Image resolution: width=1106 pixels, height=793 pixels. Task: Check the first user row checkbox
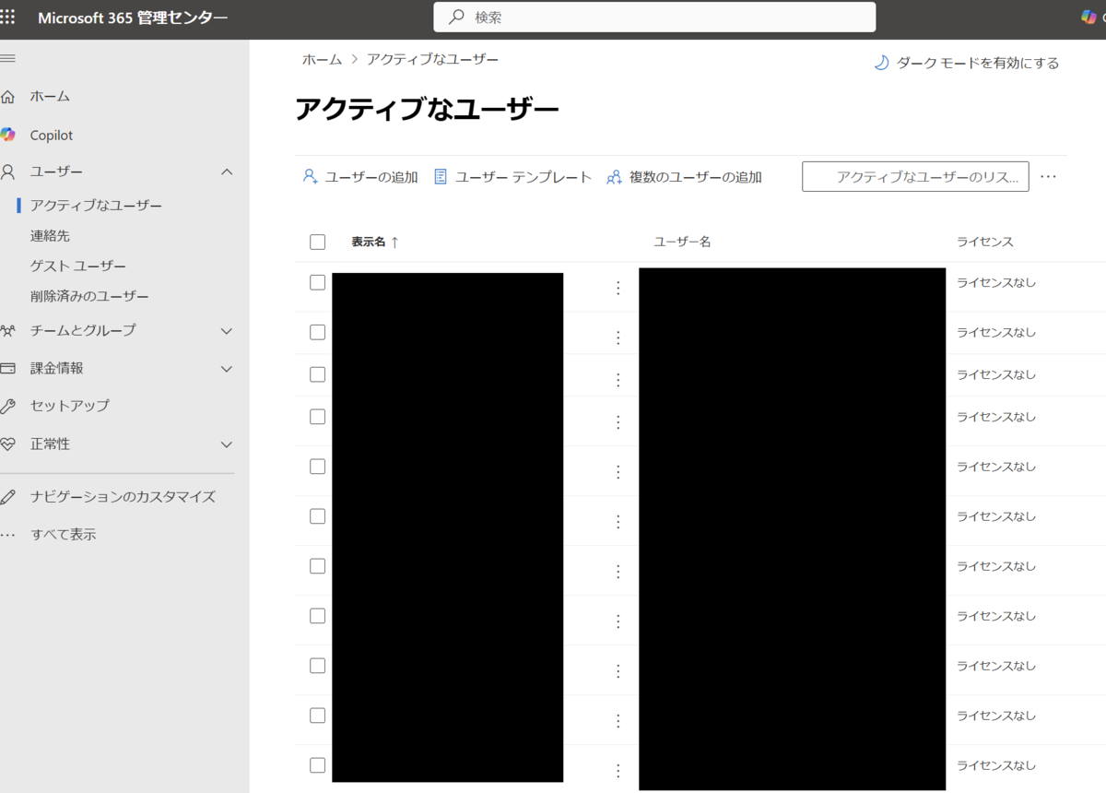point(318,283)
